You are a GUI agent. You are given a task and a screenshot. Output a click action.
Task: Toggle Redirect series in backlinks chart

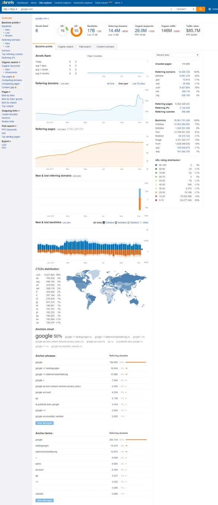(x=134, y=223)
